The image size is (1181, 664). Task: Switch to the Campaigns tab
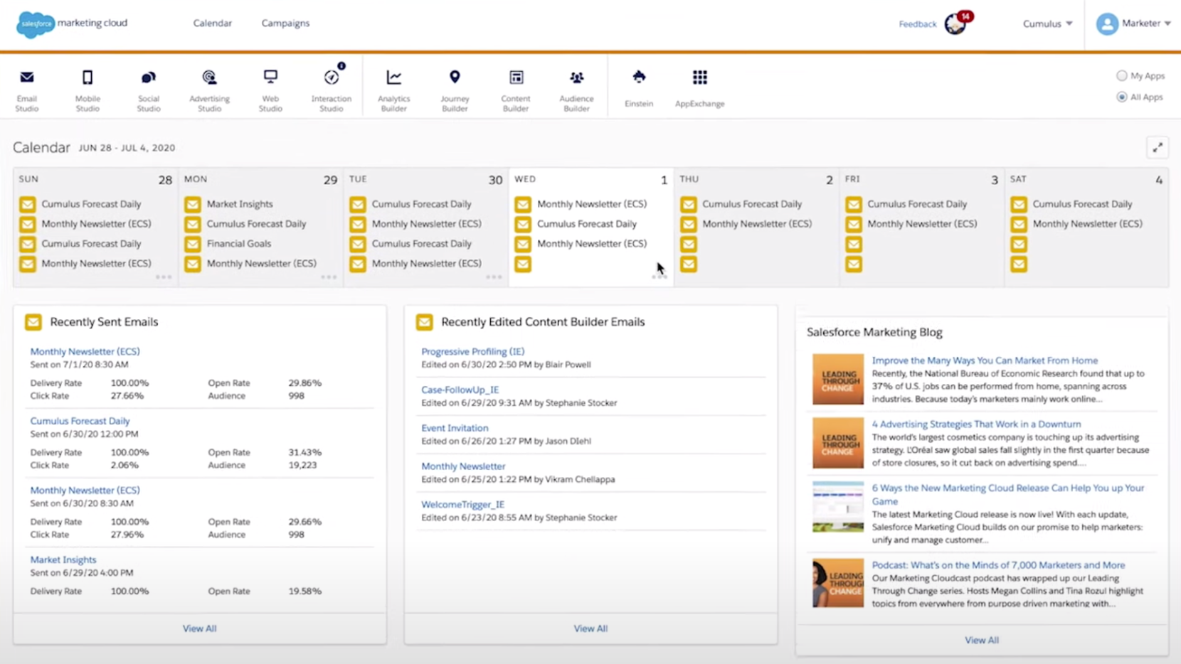[285, 23]
